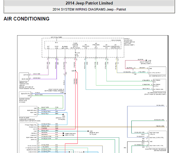Click the 'FUSED IGNITION SWITCH OUTPUT (RUN)' label

(75, 45)
